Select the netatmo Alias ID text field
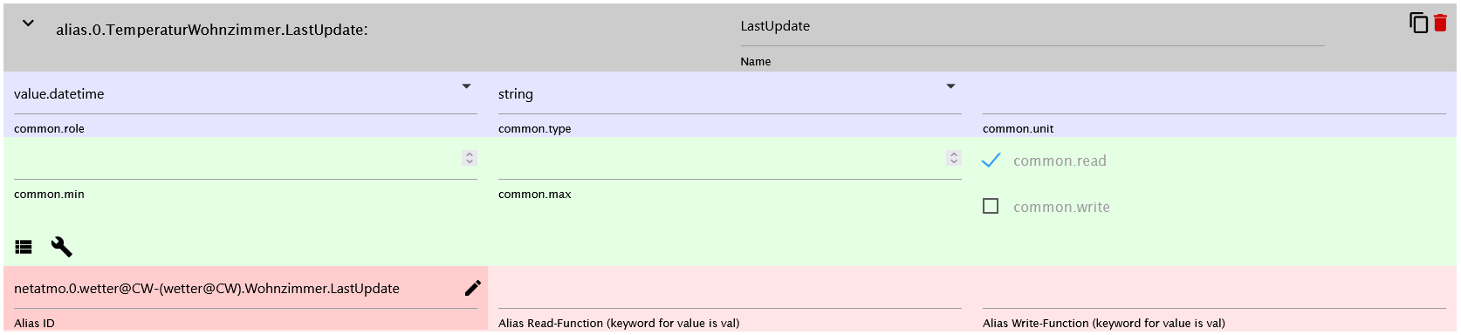Viewport: 1461px width, 335px height. [x=236, y=289]
